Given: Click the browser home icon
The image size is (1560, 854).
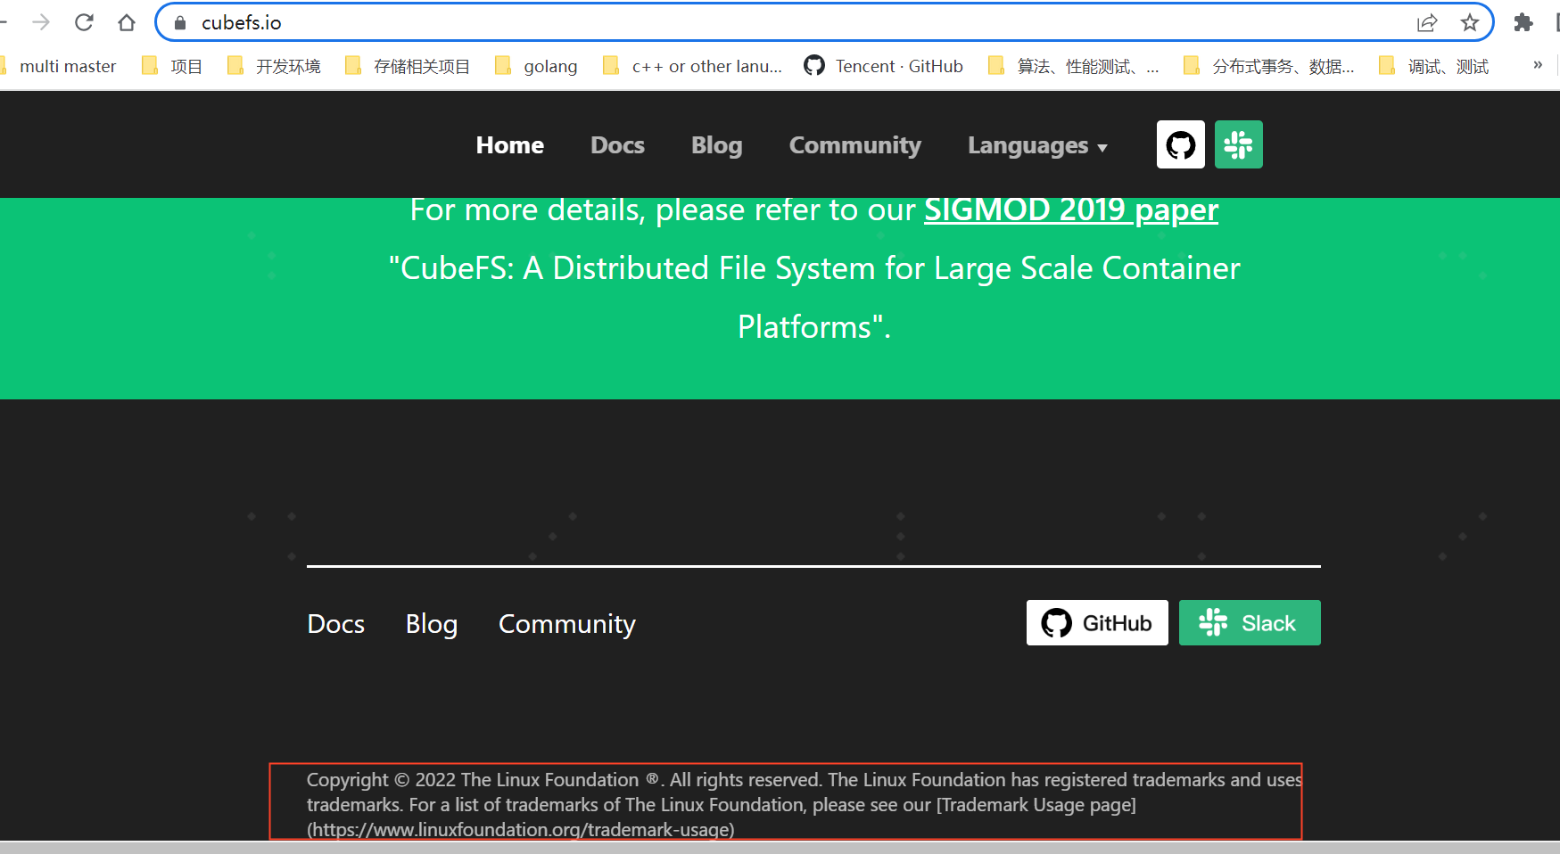Looking at the screenshot, I should tap(127, 22).
